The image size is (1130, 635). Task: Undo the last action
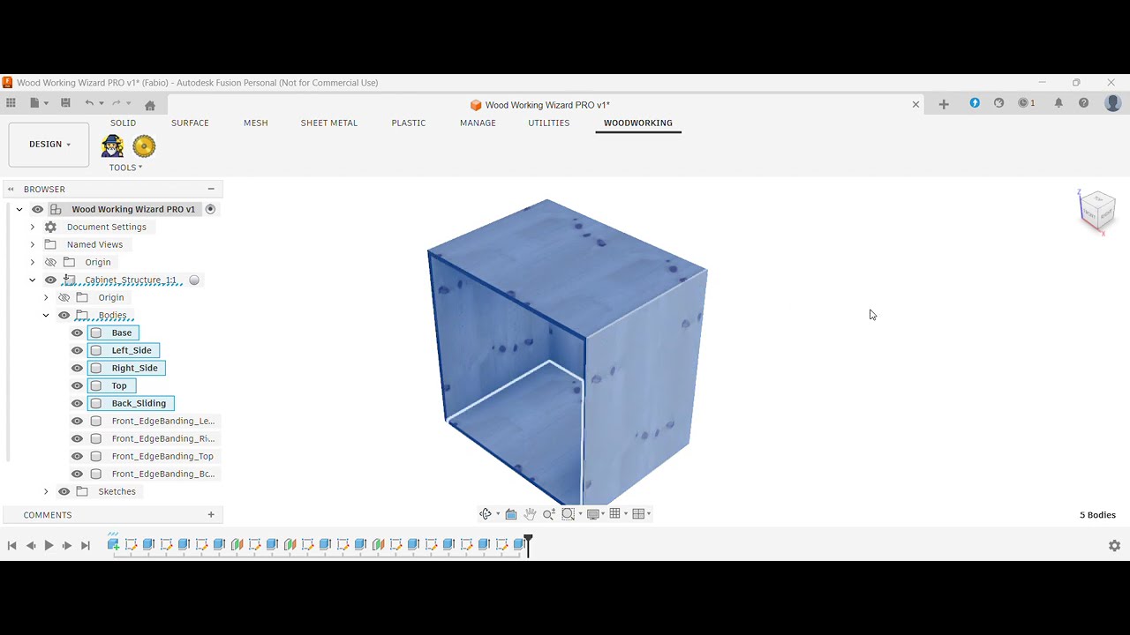(89, 103)
